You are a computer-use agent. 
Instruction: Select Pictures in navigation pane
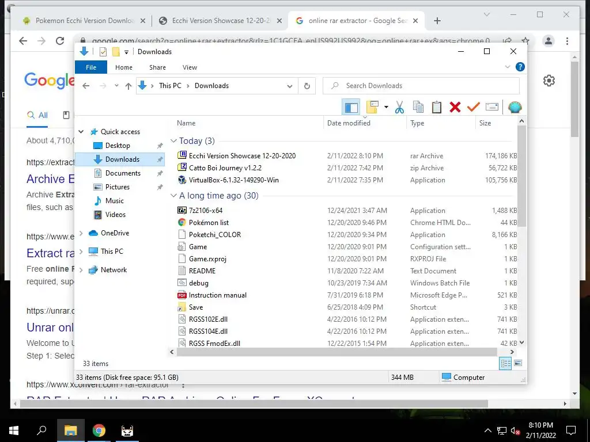[x=118, y=187]
